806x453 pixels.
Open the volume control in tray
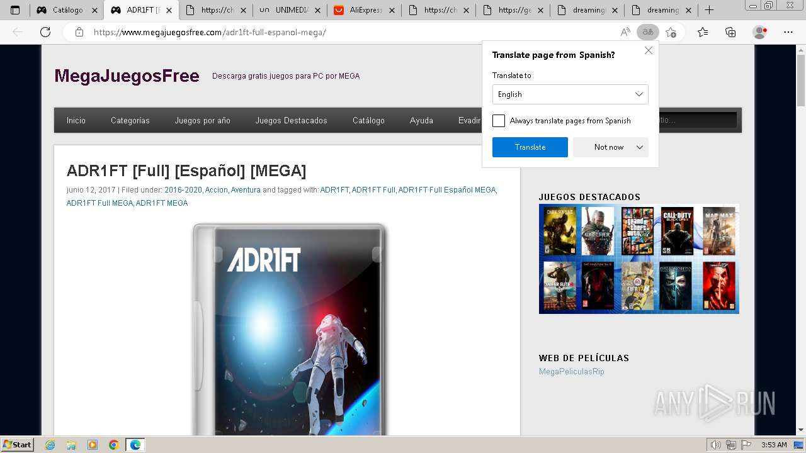[x=716, y=445]
